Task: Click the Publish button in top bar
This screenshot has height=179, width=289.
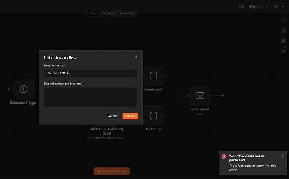Action: pos(255,6)
